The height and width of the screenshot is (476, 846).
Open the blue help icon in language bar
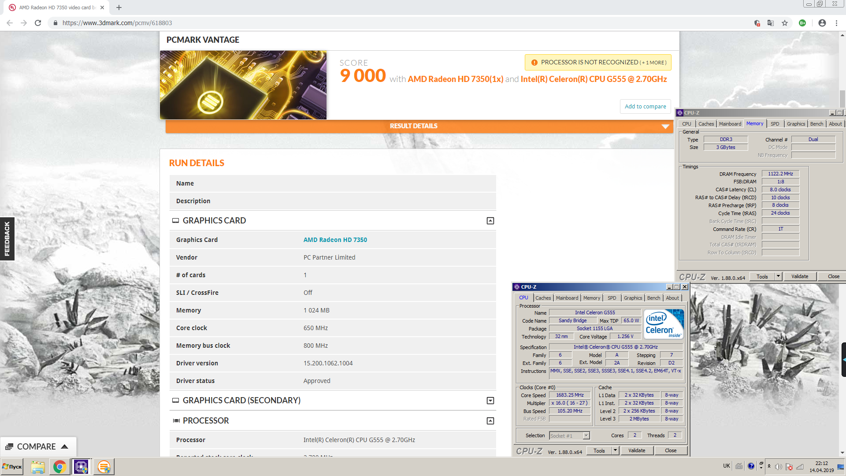(751, 466)
